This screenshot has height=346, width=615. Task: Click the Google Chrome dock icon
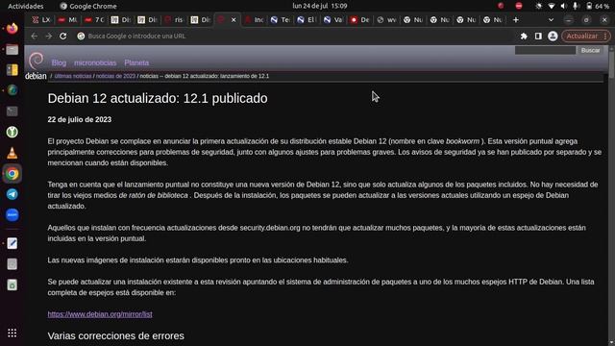(x=12, y=173)
